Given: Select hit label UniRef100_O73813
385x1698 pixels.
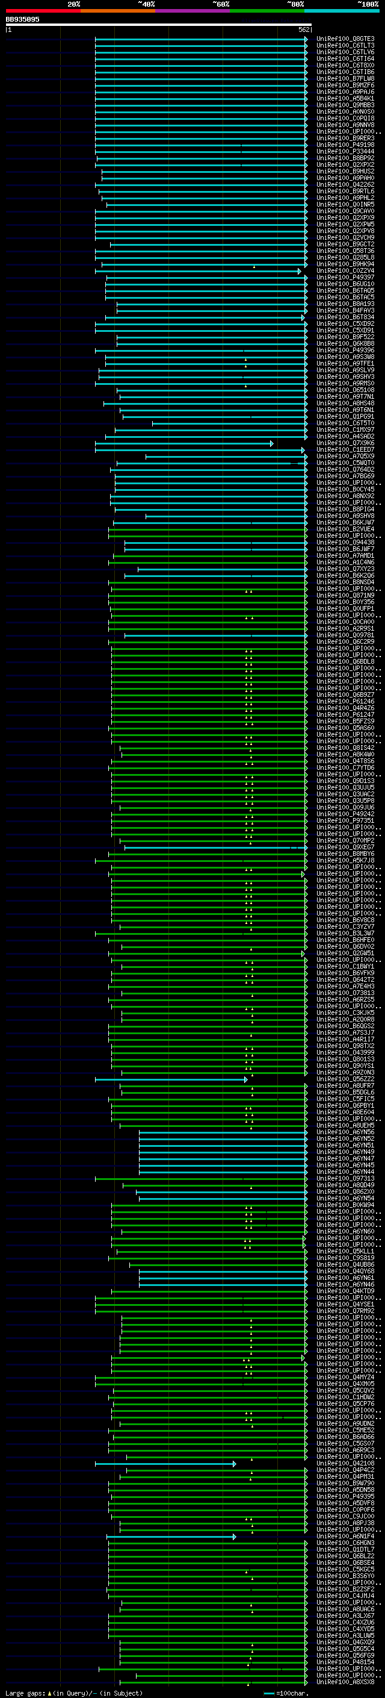Looking at the screenshot, I should coord(345,993).
